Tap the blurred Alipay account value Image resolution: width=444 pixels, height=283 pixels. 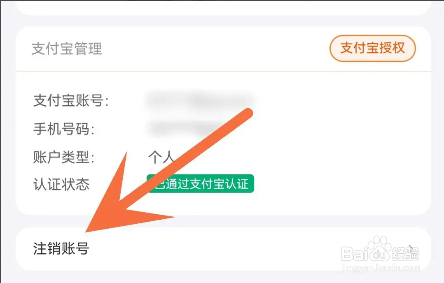[x=200, y=100]
